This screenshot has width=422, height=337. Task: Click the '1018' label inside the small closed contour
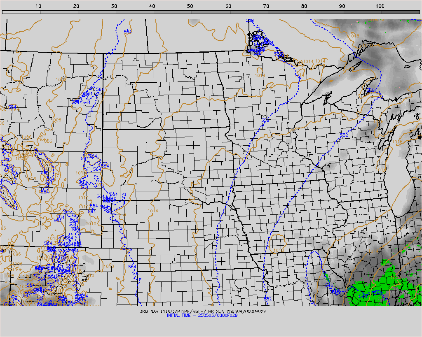[x=278, y=251]
